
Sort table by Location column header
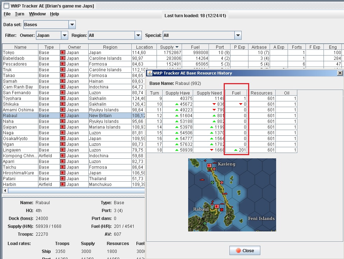tap(144, 47)
